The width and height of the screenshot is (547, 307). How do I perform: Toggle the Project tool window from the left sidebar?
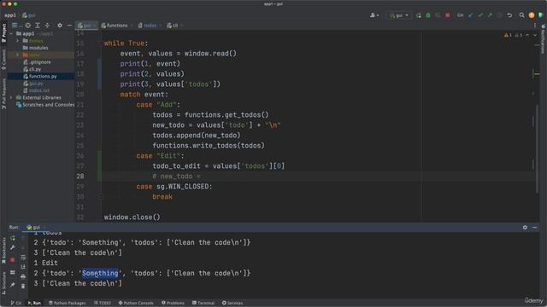point(3,33)
